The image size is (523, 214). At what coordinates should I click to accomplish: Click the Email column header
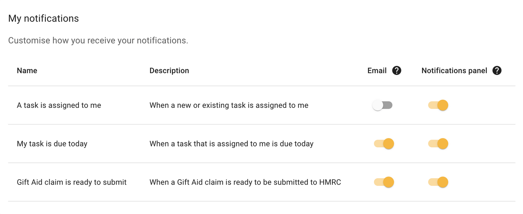tap(377, 70)
